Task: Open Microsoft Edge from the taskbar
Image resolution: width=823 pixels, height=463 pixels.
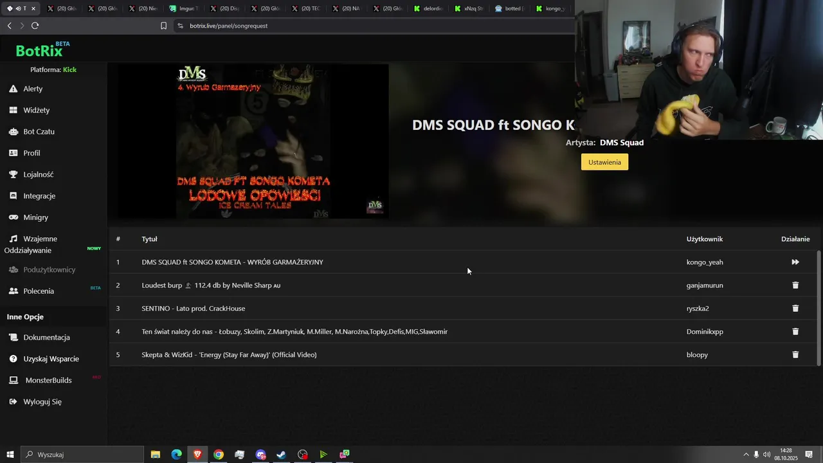Action: [176, 455]
